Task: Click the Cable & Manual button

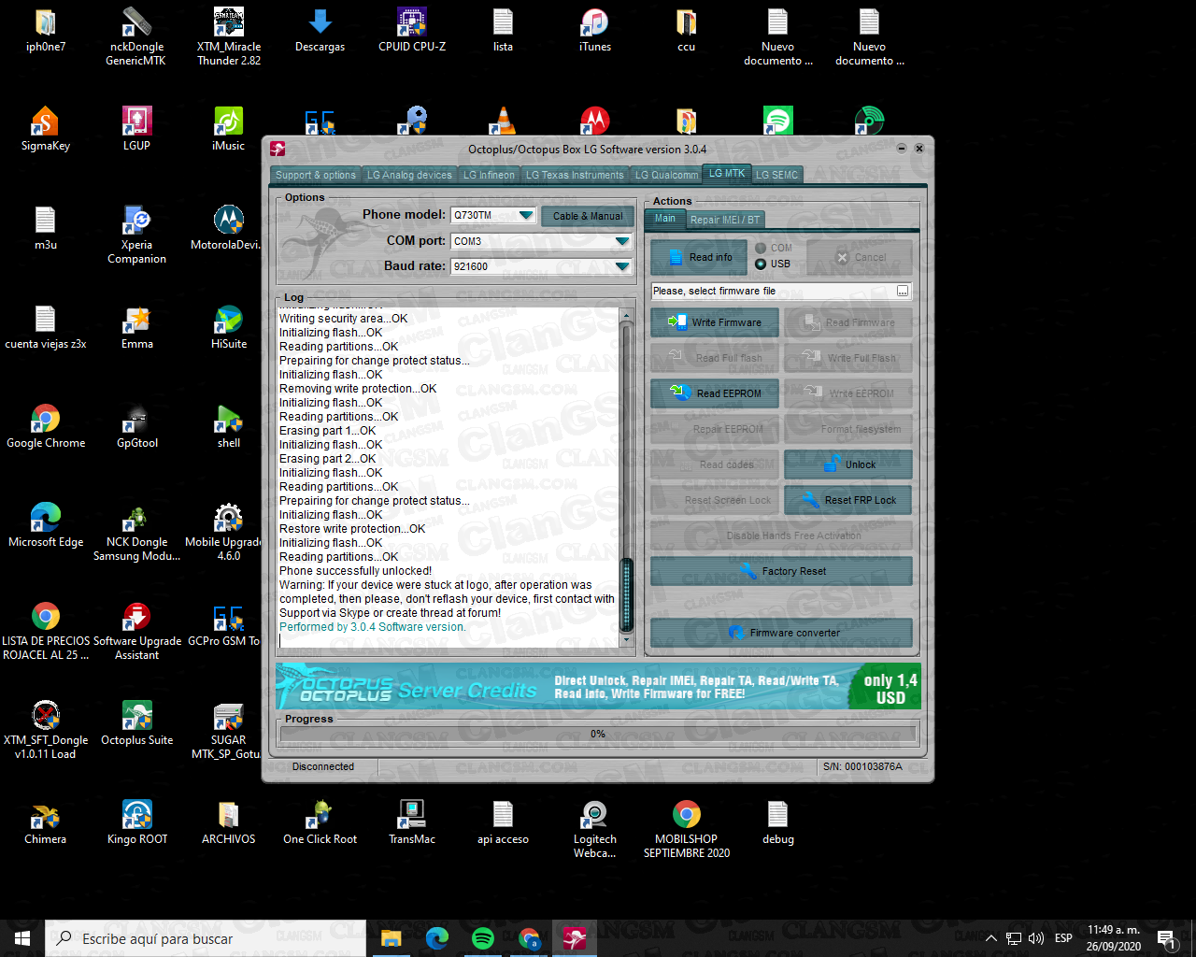Action: click(588, 216)
